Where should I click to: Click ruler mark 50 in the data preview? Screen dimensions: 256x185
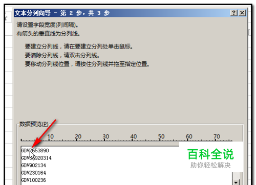161,136
